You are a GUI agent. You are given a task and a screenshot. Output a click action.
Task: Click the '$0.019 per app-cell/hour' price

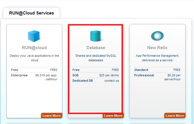(47, 77)
